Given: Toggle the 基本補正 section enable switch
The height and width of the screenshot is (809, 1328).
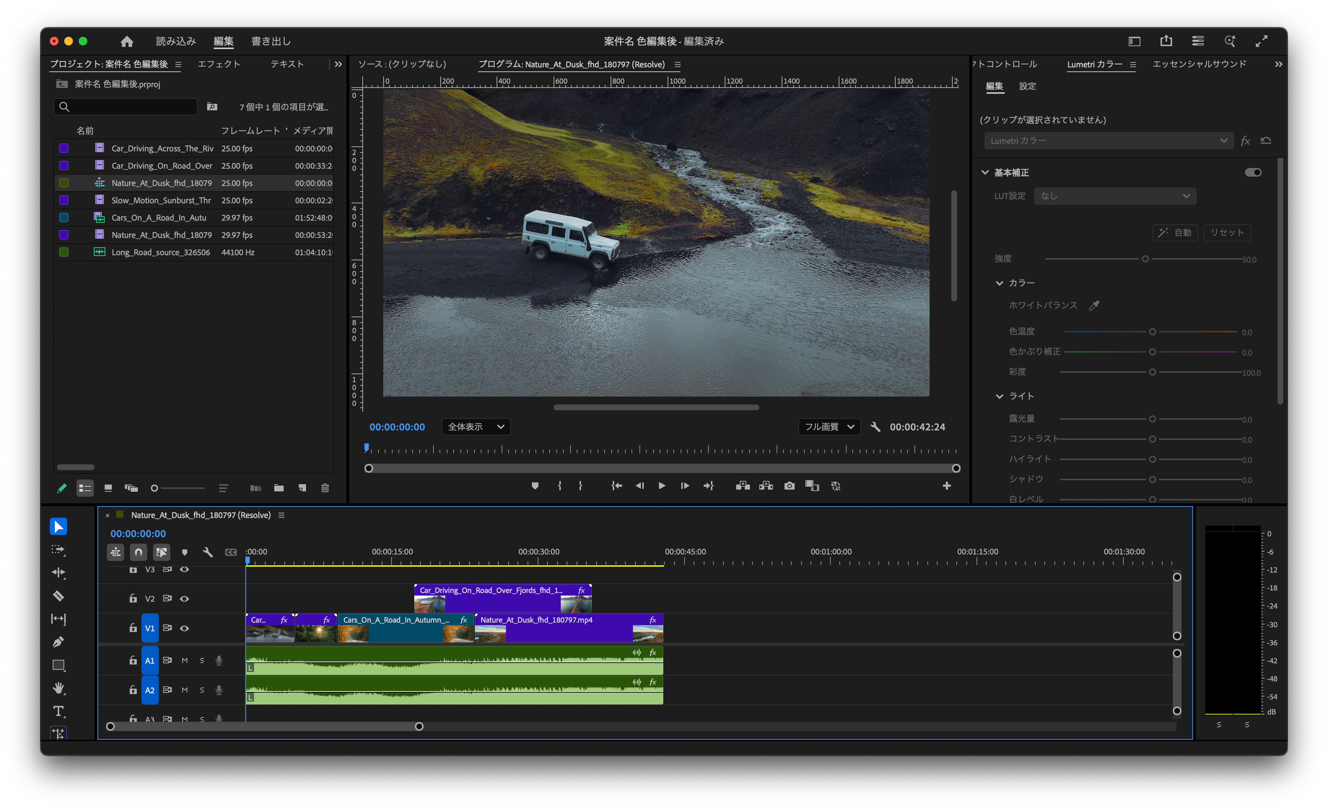Looking at the screenshot, I should click(1253, 172).
